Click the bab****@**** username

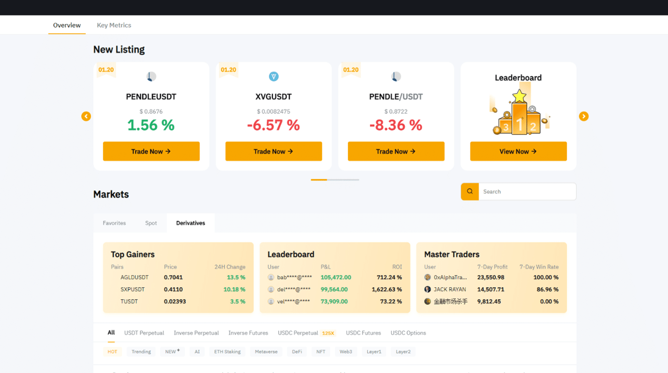click(x=294, y=278)
